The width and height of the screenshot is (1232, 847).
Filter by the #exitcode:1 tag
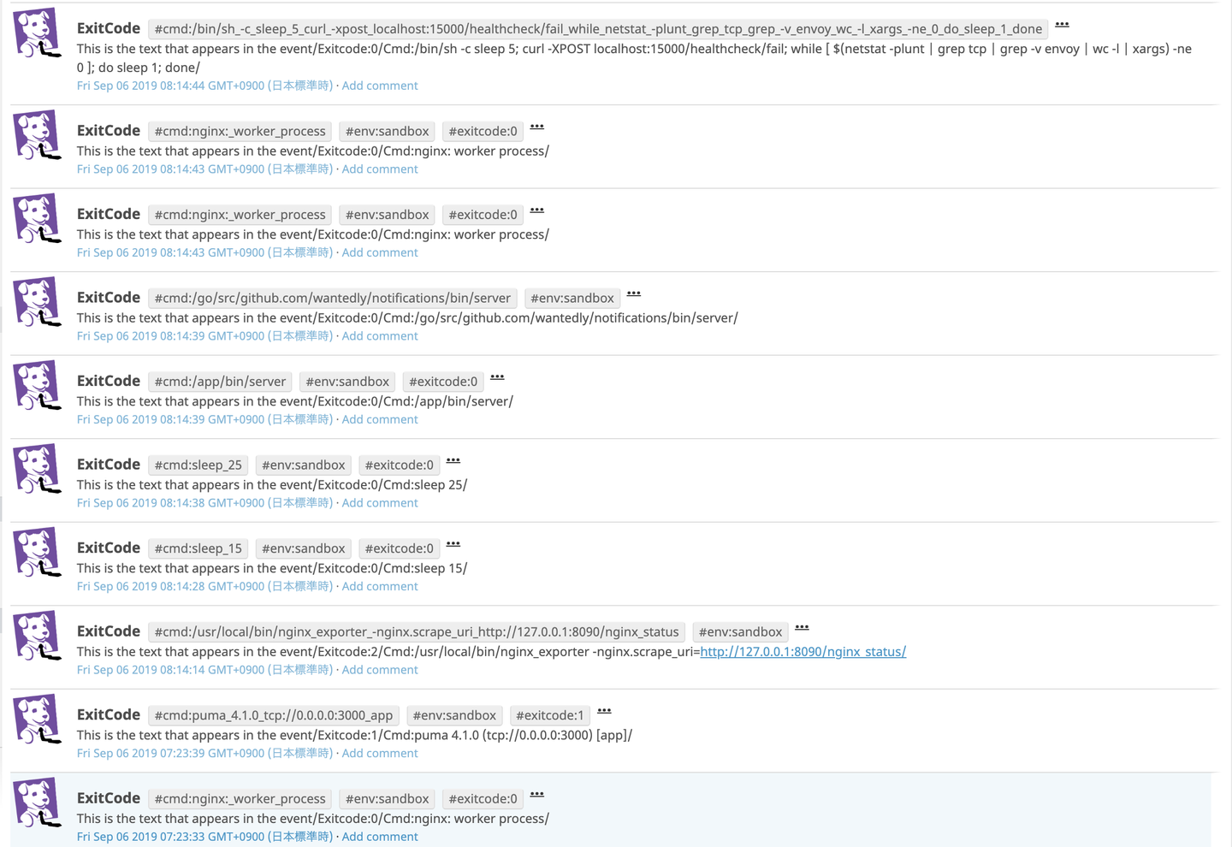549,715
